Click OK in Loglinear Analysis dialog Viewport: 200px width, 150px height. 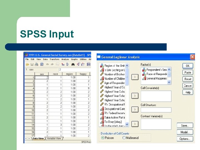188,66
